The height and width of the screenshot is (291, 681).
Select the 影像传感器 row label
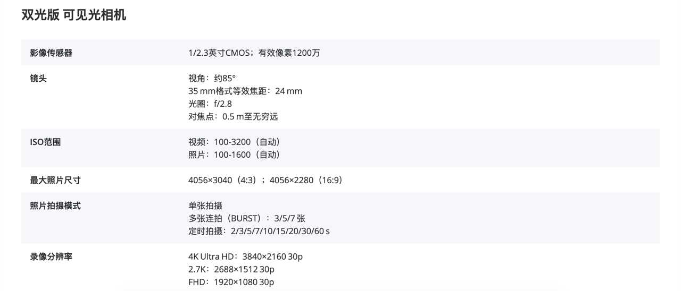[51, 53]
